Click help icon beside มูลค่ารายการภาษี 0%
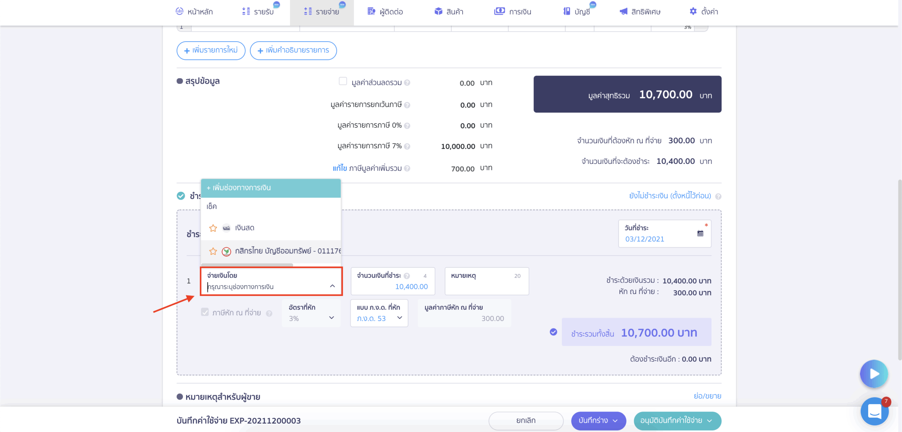Image resolution: width=902 pixels, height=432 pixels. coord(407,126)
